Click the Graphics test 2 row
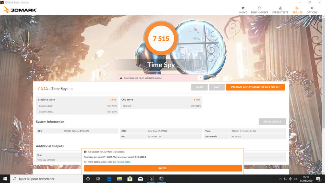This screenshot has width=325, height=183. [x=77, y=112]
